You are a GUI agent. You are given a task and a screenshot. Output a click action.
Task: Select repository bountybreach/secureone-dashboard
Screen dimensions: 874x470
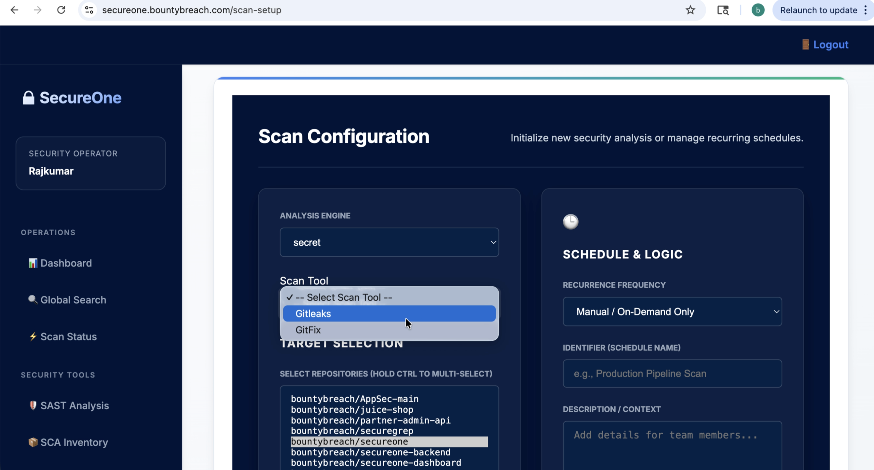[x=389, y=463]
